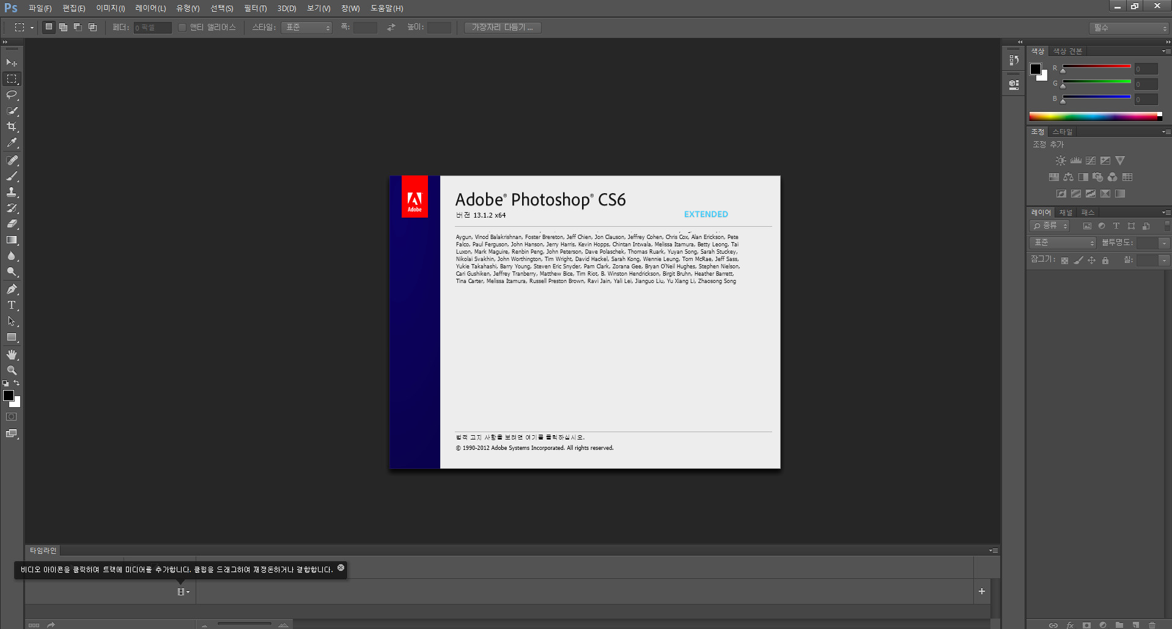Open the Image menu

point(111,8)
